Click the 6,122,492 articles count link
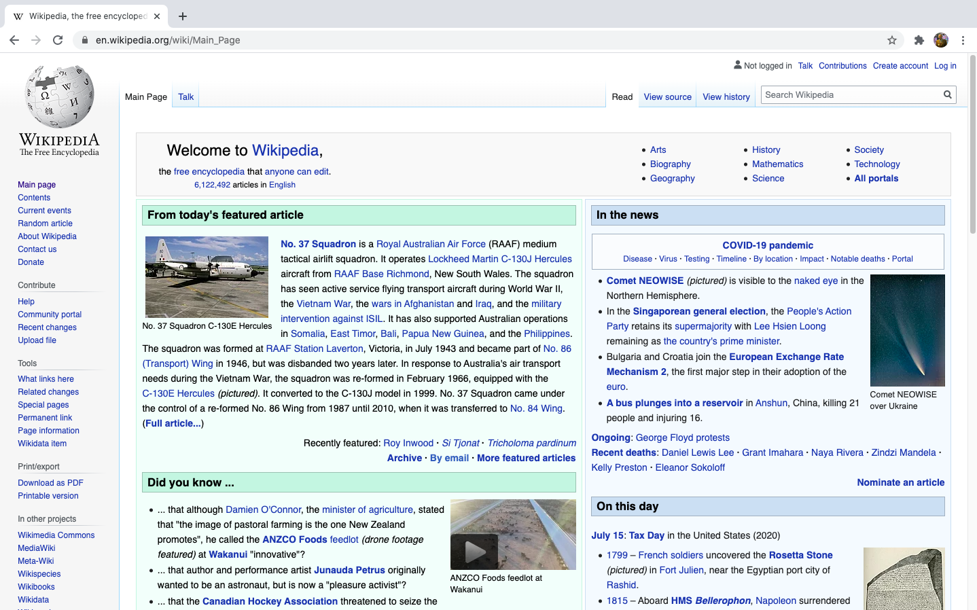Screen dimensions: 977x610 click(x=212, y=185)
